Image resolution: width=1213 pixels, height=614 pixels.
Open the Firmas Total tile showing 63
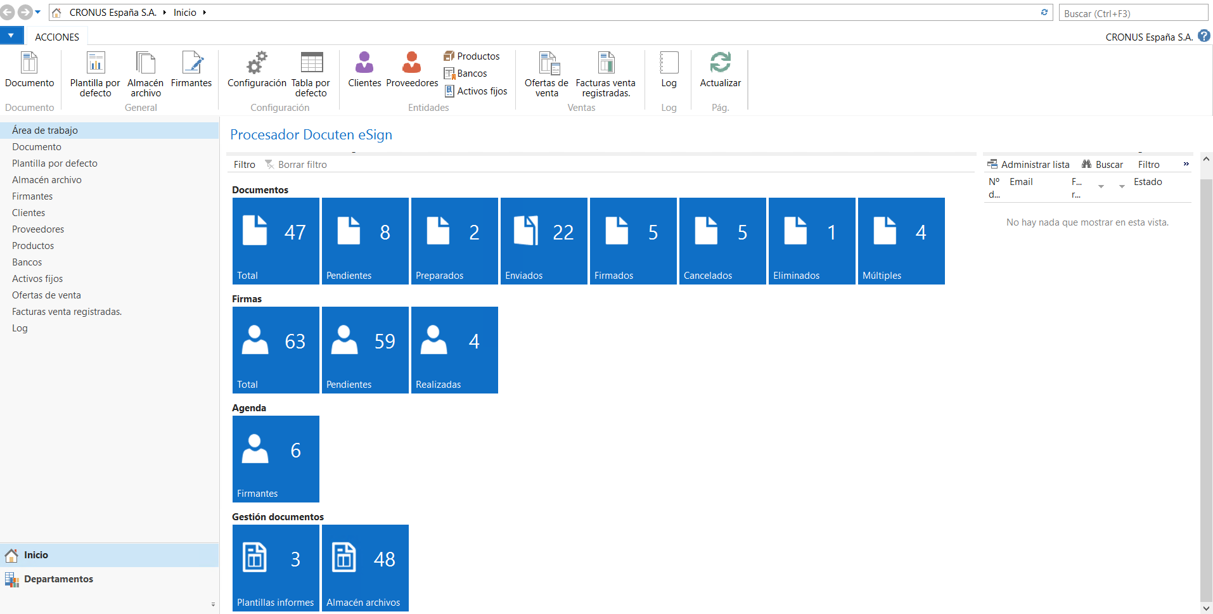276,350
